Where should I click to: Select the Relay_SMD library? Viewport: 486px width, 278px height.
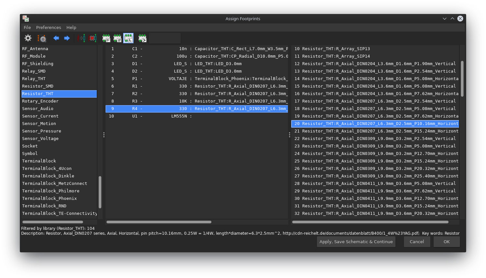pyautogui.click(x=59, y=71)
